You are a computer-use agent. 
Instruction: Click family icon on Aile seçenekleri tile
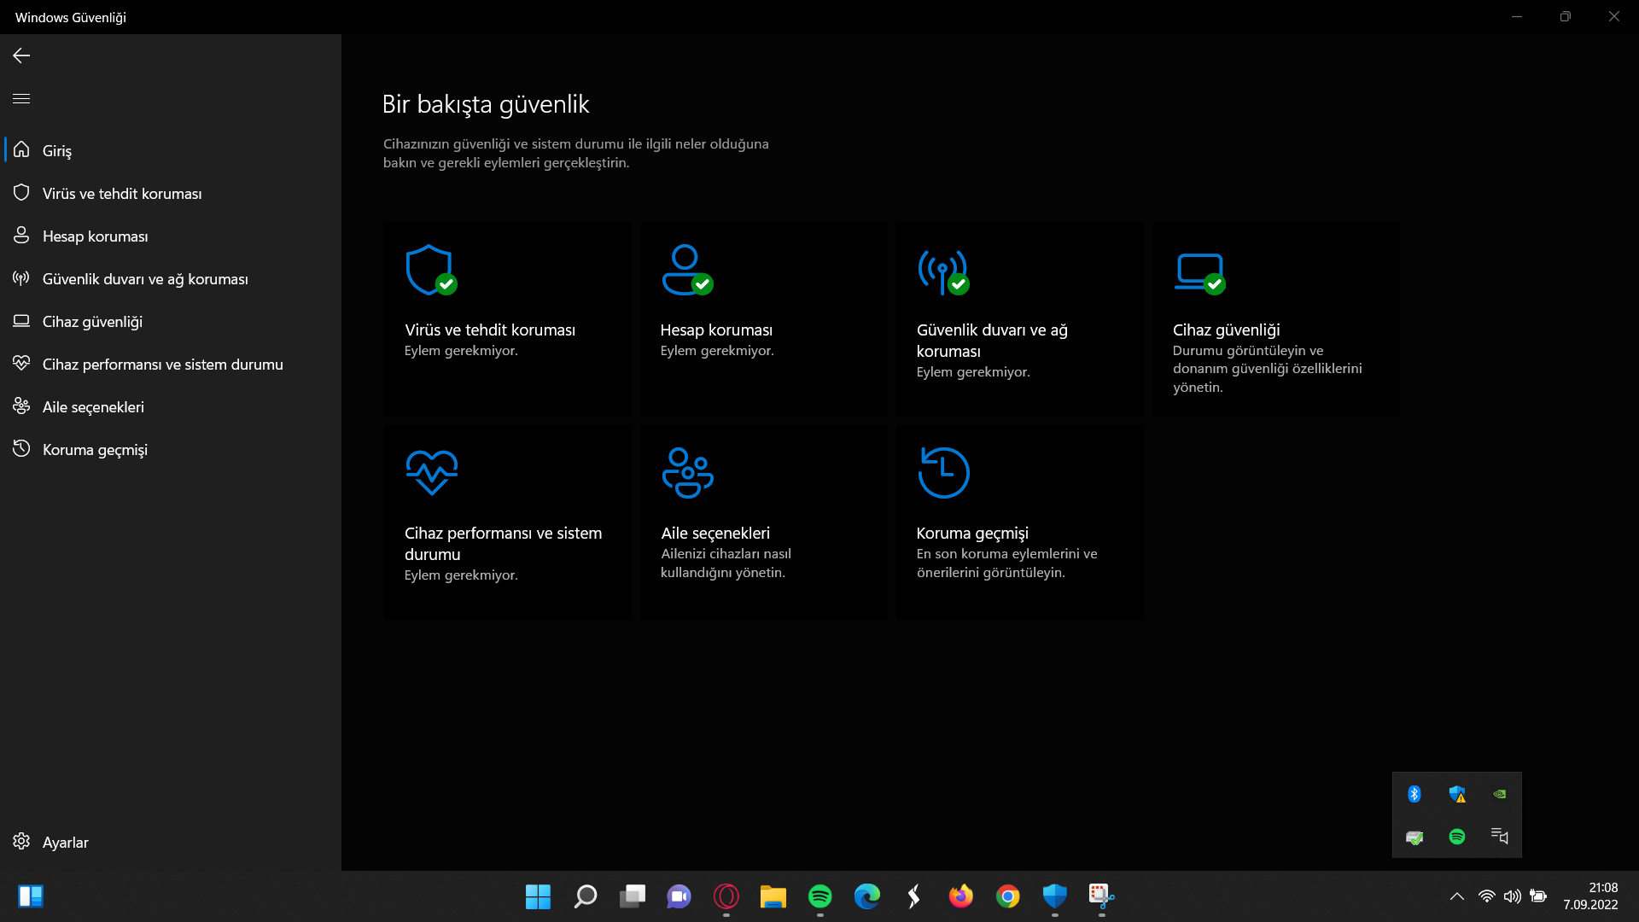tap(687, 472)
